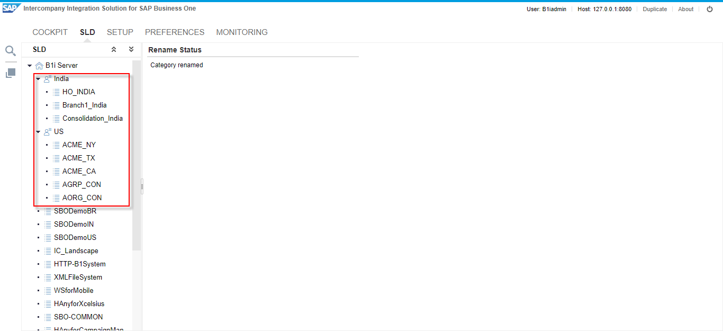The height and width of the screenshot is (331, 723).
Task: Click the India category group icon
Action: pos(48,79)
